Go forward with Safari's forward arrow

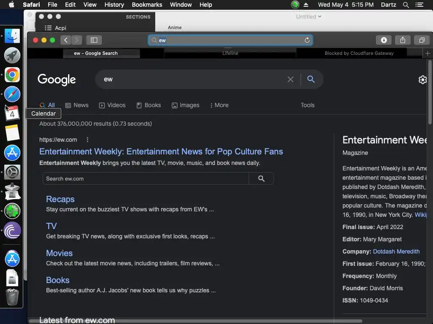click(x=77, y=40)
